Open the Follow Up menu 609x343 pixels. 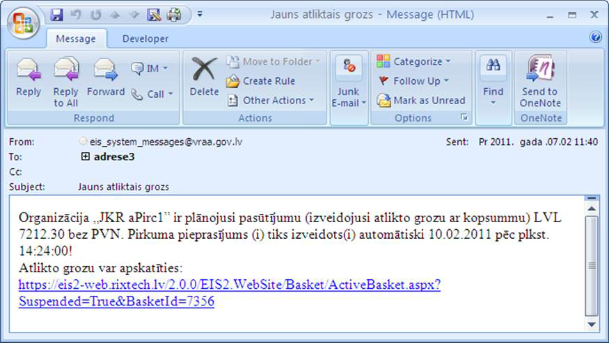(x=413, y=81)
